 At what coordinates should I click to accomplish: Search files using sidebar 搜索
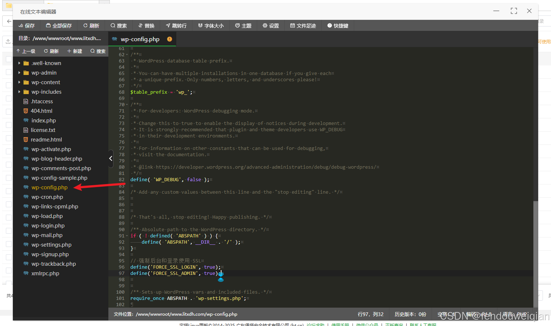[98, 51]
